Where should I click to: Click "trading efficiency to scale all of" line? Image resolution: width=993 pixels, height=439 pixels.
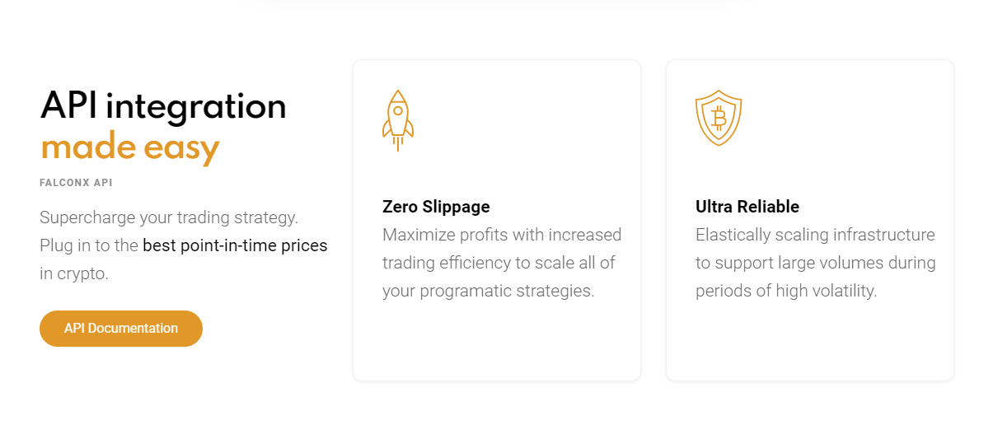click(x=499, y=263)
